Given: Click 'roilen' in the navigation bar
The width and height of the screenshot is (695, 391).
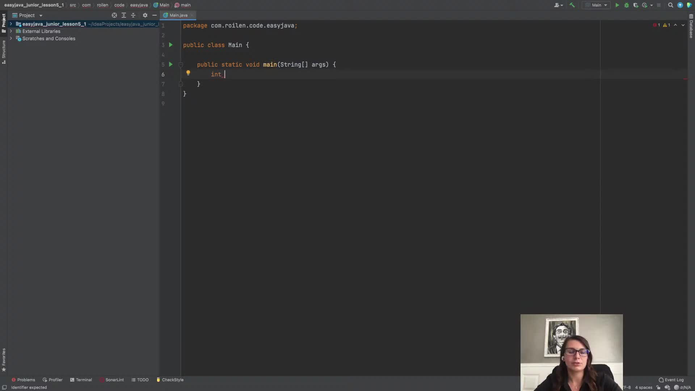Looking at the screenshot, I should [102, 5].
